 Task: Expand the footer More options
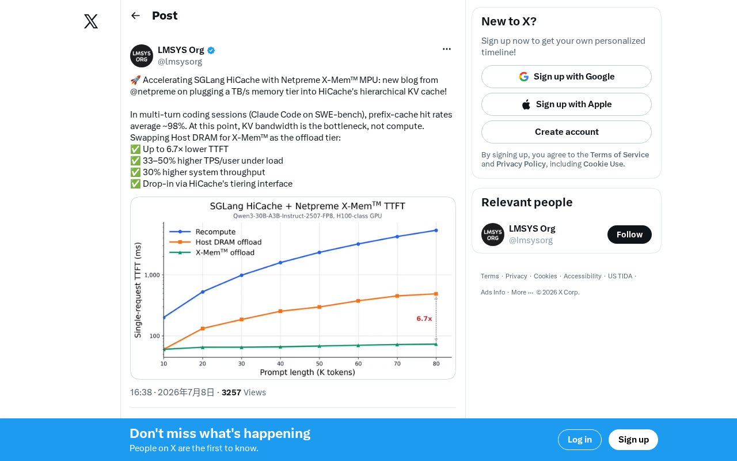pos(522,292)
